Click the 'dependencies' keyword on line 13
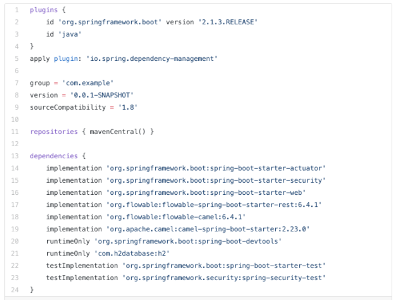The width and height of the screenshot is (395, 300). [x=54, y=156]
